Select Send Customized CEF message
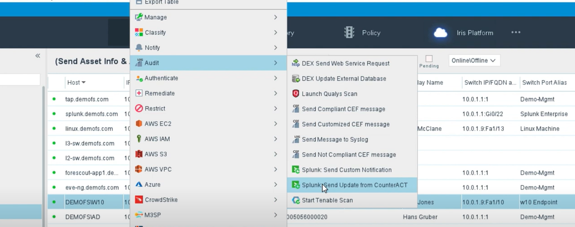 click(352, 124)
